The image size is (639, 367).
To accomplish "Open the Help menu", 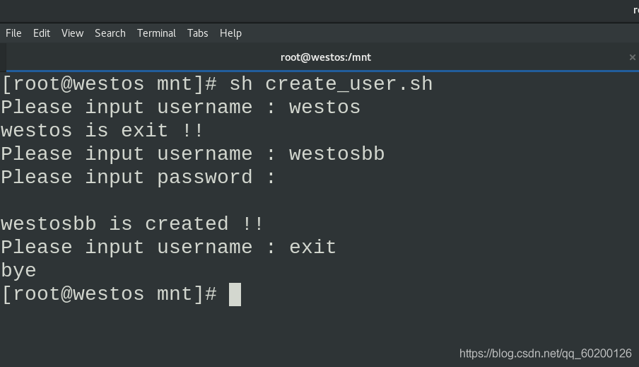I will [230, 33].
